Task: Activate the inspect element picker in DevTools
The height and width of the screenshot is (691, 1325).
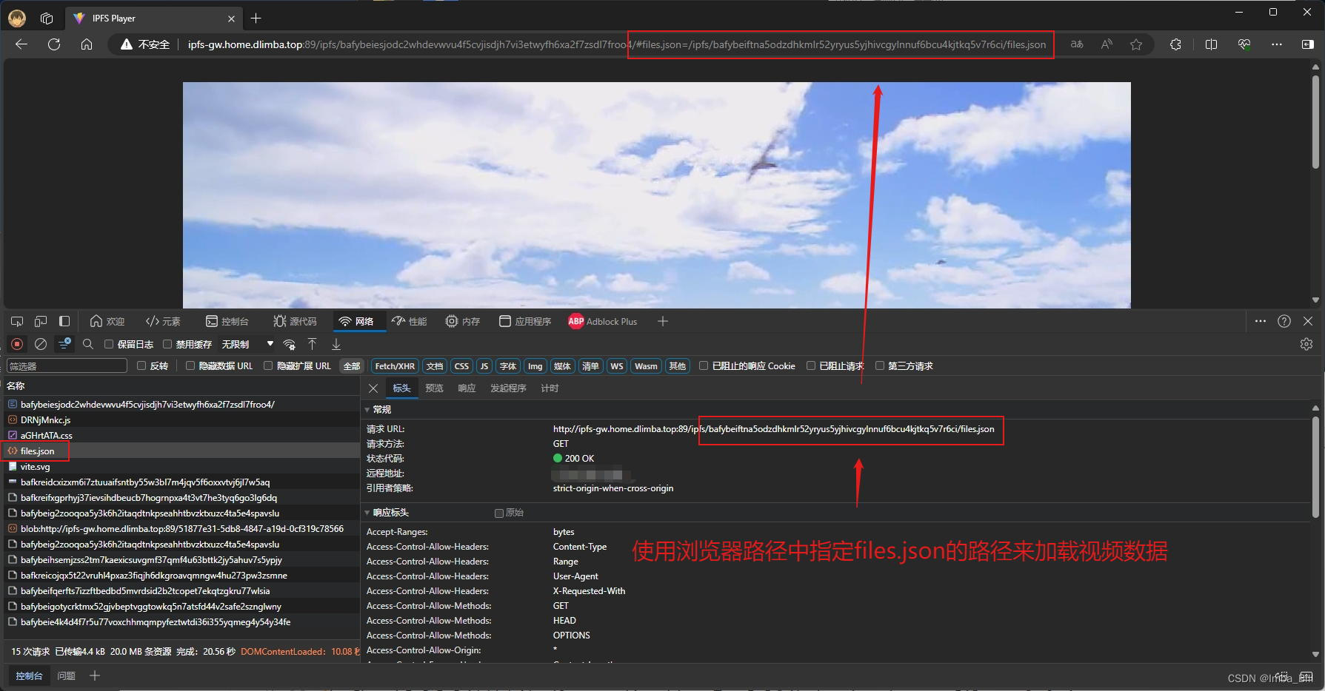Action: coord(17,321)
